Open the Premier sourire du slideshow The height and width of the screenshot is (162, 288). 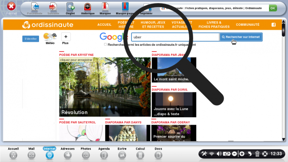pyautogui.click(x=174, y=133)
